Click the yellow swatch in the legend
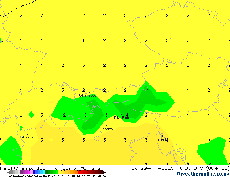Viewport: 230px width, 177px height. [59, 172]
